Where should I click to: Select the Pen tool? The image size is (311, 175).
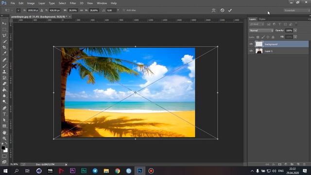coord(4,108)
